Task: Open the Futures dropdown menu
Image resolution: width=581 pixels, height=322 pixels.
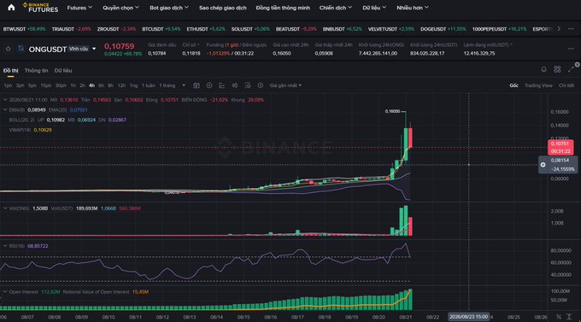Action: pyautogui.click(x=79, y=8)
